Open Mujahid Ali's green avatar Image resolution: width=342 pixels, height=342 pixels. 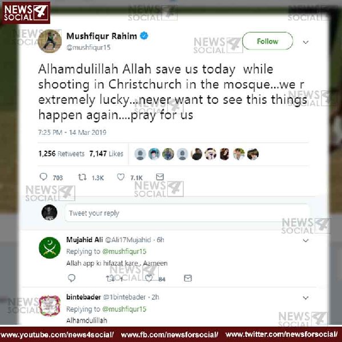coord(50,248)
